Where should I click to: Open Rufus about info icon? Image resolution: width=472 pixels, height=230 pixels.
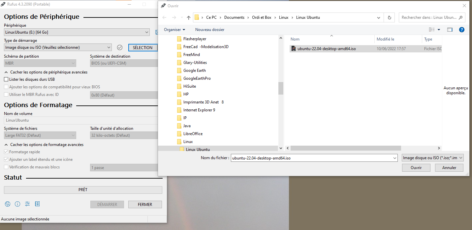(x=17, y=204)
